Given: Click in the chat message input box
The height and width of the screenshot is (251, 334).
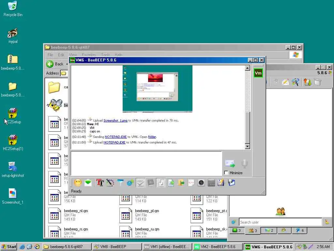Looking at the screenshot, I should tap(146, 163).
